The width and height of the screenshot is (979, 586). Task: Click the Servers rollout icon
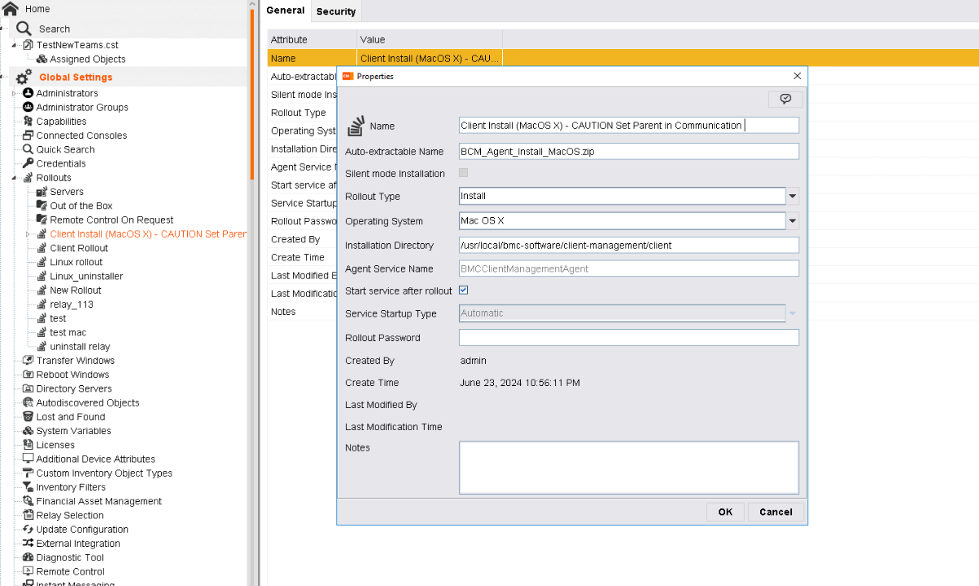tap(41, 192)
